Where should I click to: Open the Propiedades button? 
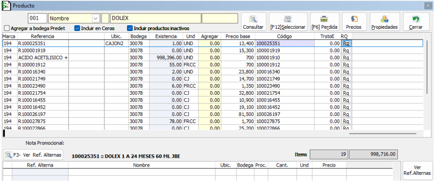click(385, 22)
